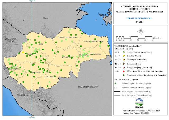This screenshot has width=169, height=120.
Task: Click Pemutakhiran berikutnya 31 Oktober 2019 text
Action: 141,111
